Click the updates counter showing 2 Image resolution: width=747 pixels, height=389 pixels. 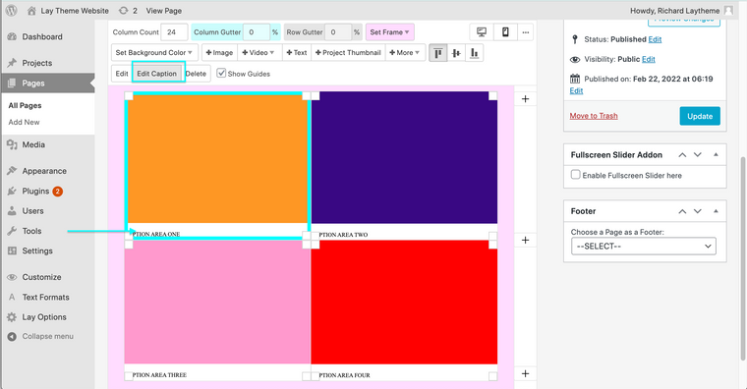tap(129, 11)
